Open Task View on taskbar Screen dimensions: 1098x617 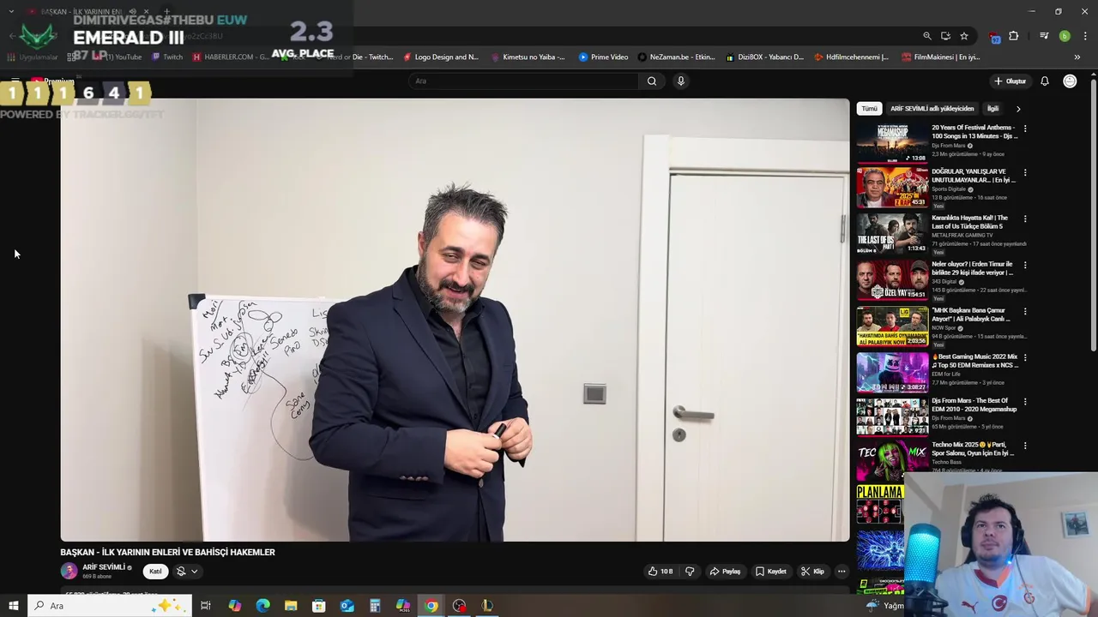[x=206, y=606]
